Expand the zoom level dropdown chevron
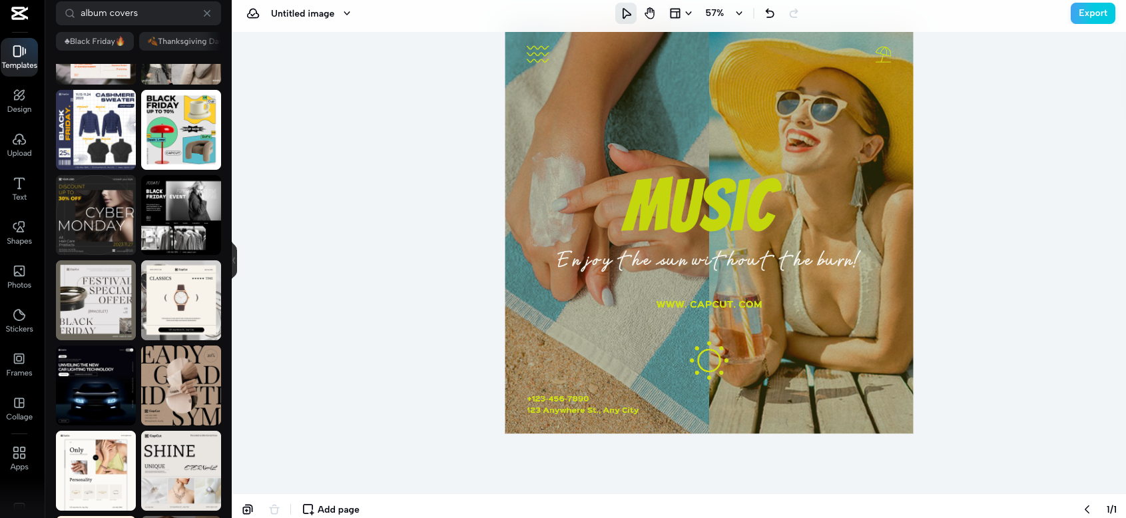Screen dimensions: 1126x518 point(739,13)
